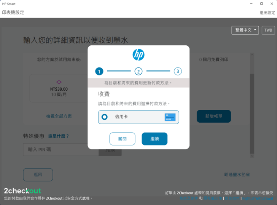Viewport: 277px width, 205px height.
Task: Click step 2 circle in progress indicator
Action: click(138, 71)
